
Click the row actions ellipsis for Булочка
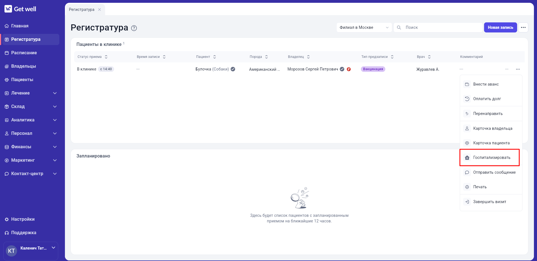518,69
